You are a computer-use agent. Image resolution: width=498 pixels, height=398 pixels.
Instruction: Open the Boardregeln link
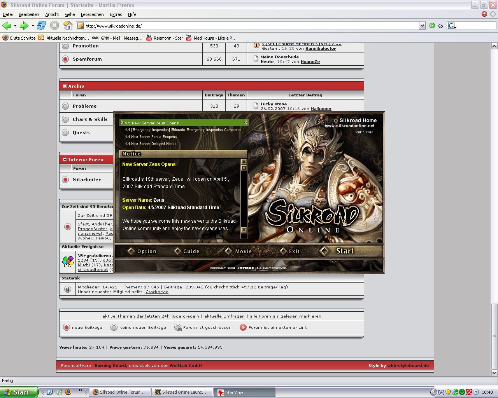(186, 316)
